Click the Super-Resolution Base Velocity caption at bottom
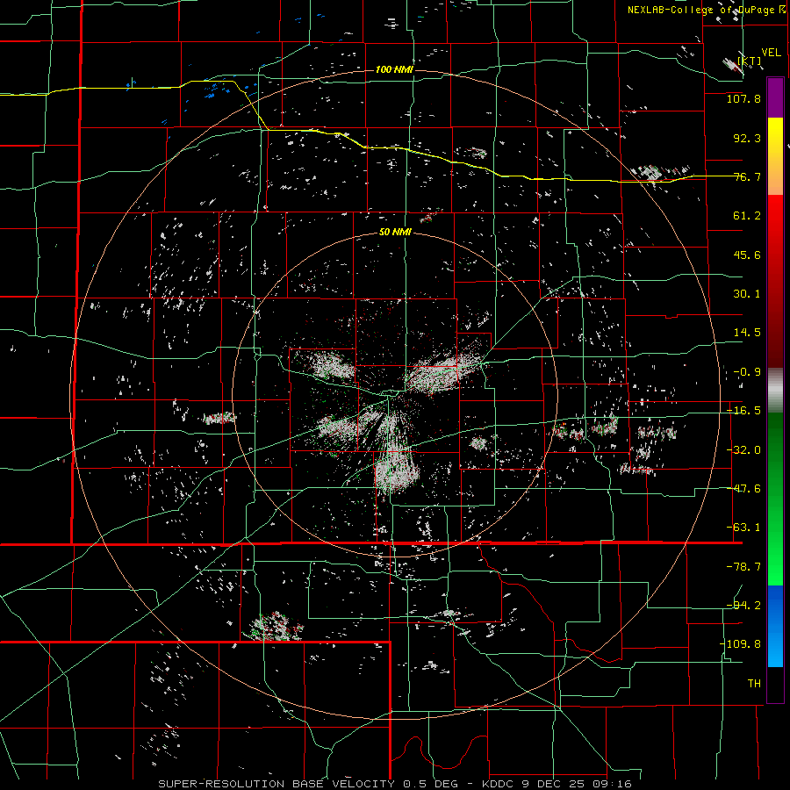The width and height of the screenshot is (790, 790). point(394,784)
